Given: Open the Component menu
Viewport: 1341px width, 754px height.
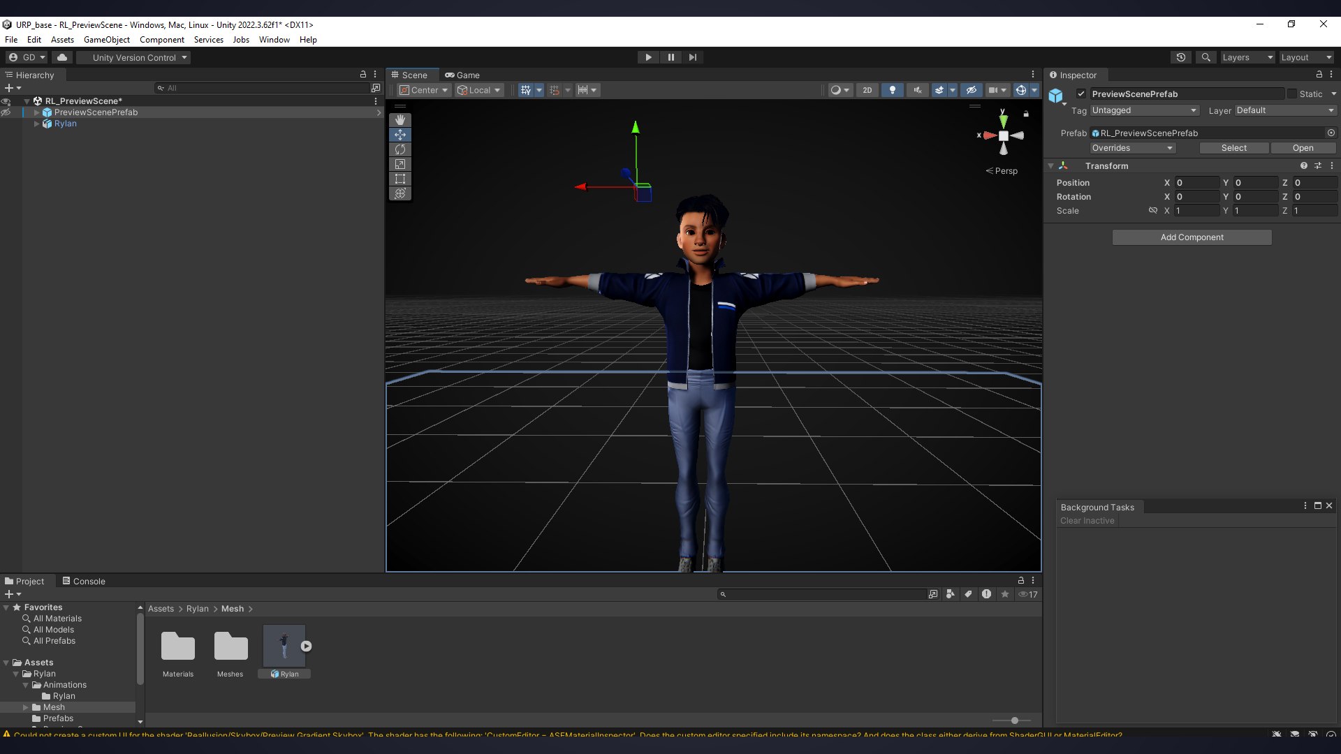Looking at the screenshot, I should (162, 40).
